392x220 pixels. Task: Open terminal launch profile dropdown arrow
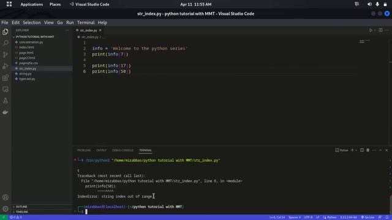tap(356, 150)
